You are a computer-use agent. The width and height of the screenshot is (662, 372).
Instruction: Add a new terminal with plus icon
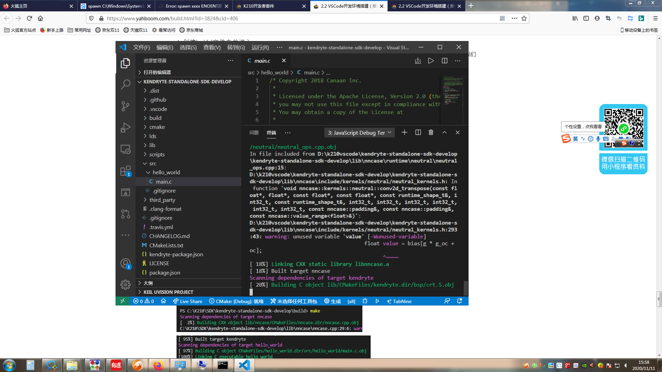[x=404, y=133]
